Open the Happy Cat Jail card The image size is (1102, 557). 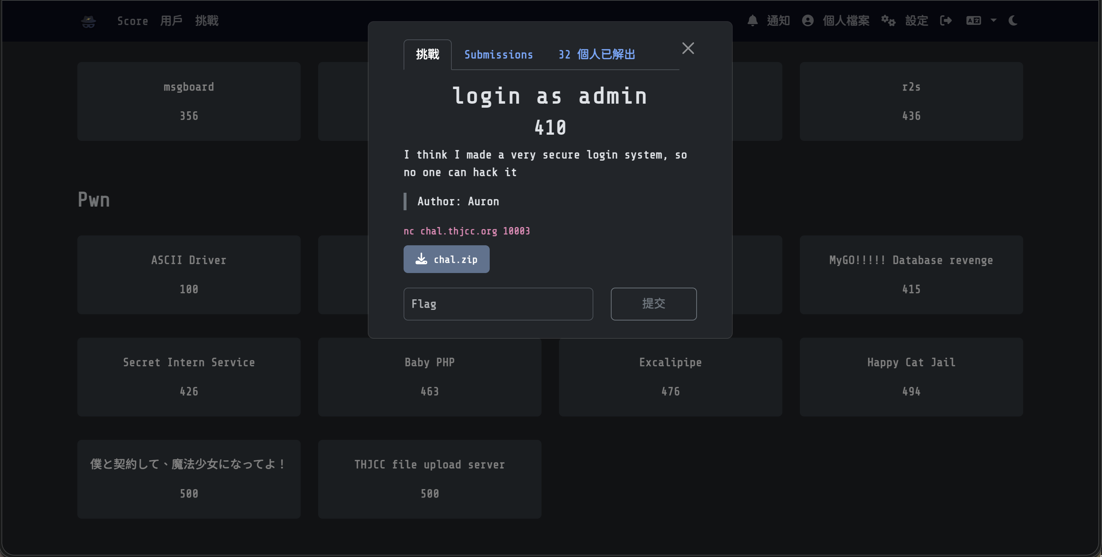click(x=911, y=377)
